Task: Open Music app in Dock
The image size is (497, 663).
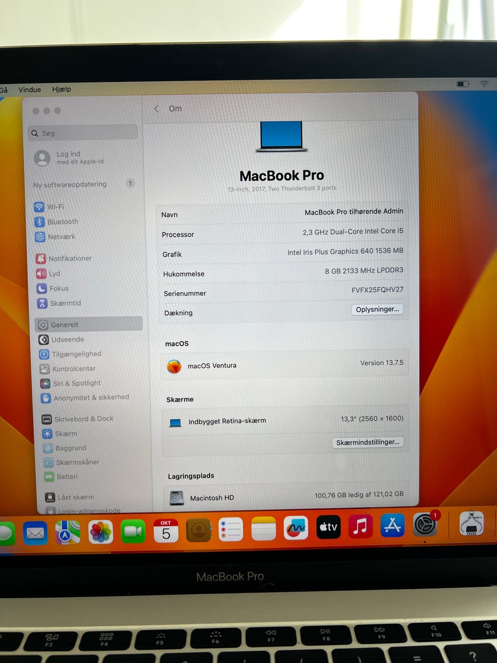Action: coord(360,527)
